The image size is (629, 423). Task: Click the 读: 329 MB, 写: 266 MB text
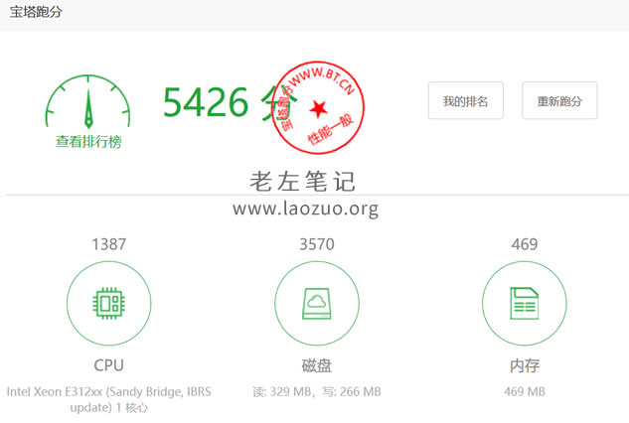317,392
